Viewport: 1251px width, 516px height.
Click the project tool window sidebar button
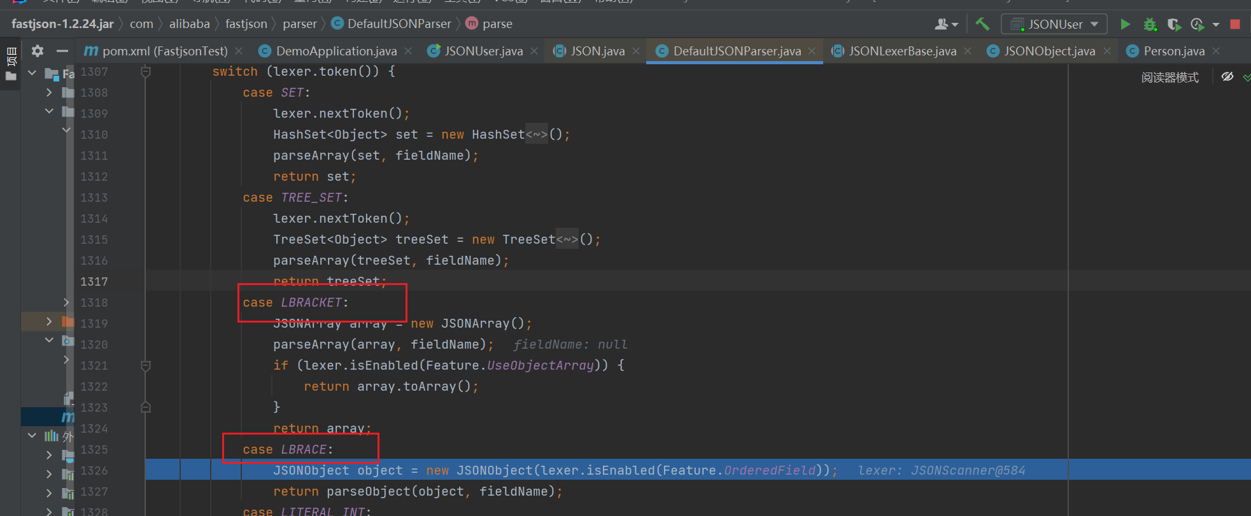click(11, 63)
